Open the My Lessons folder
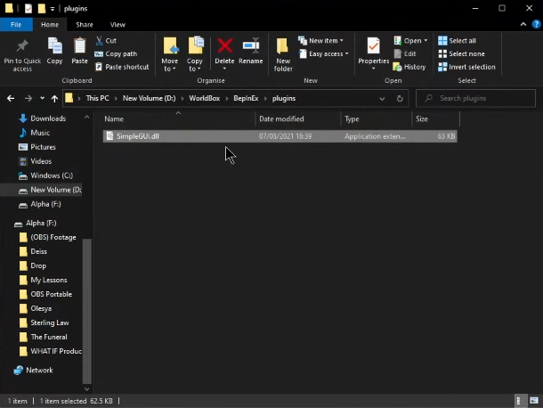Screen dimensions: 543x408 click(x=44, y=280)
